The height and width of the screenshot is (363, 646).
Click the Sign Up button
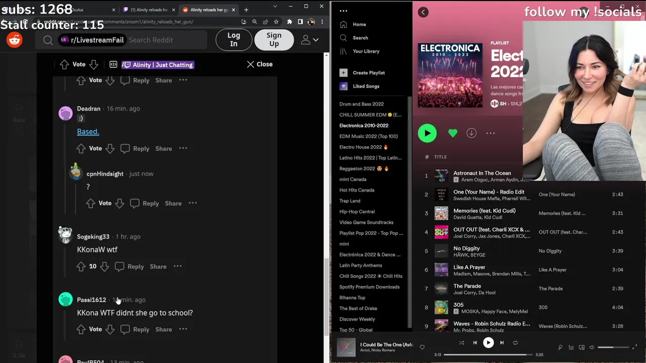[274, 40]
